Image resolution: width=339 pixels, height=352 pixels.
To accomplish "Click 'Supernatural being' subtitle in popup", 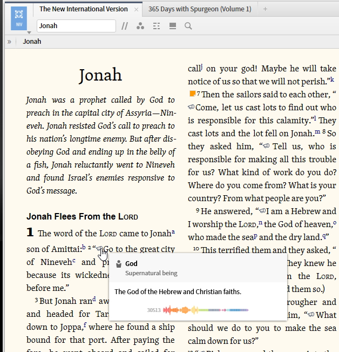I will (x=151, y=273).
